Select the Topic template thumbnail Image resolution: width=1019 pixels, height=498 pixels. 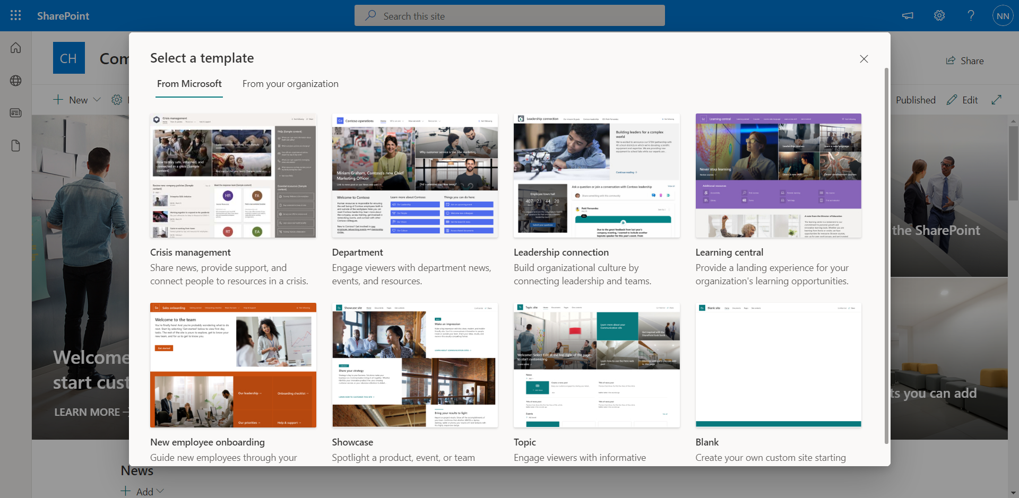point(597,365)
